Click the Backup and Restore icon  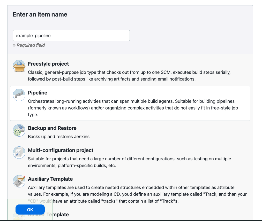(19, 130)
